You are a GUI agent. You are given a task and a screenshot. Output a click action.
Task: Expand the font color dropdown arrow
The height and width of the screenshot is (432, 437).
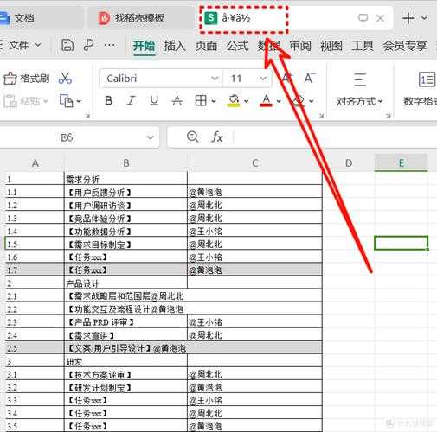[279, 101]
